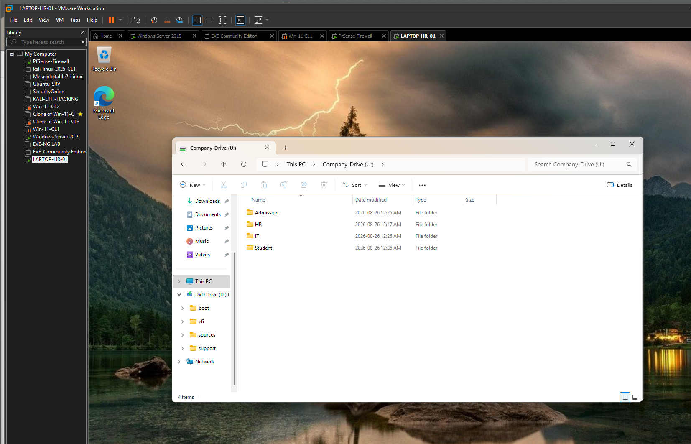Go up one folder level arrow

click(224, 164)
